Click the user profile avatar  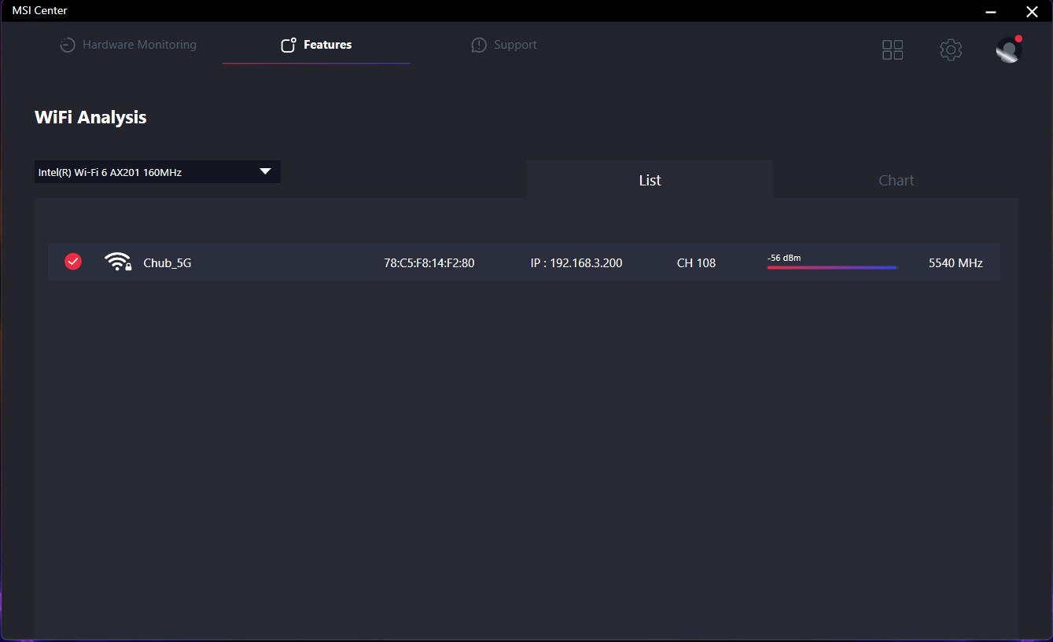[1008, 50]
